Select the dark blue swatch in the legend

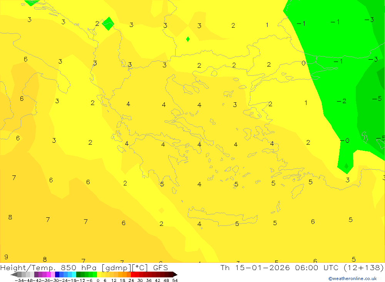[x=57, y=275]
